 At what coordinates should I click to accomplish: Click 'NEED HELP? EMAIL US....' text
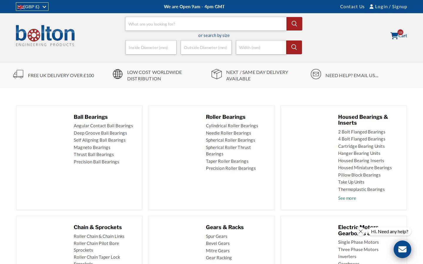(x=352, y=75)
